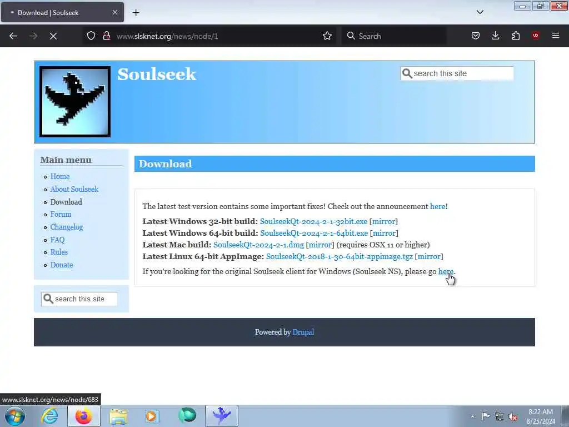Viewport: 569px width, 427px height.
Task: Go back using the browser back arrow
Action: pyautogui.click(x=13, y=36)
